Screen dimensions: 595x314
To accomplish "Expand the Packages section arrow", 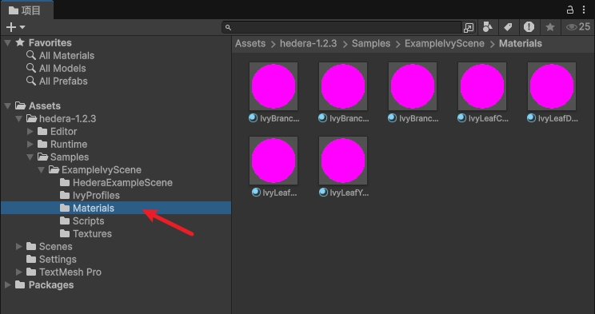I will (7, 284).
